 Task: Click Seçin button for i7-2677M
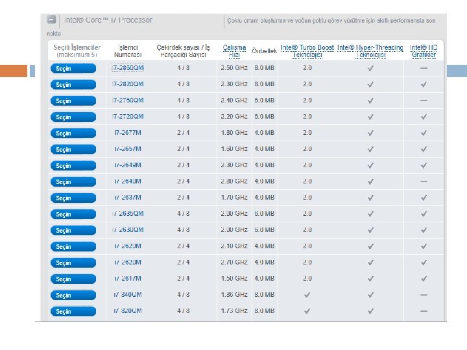coord(73,133)
